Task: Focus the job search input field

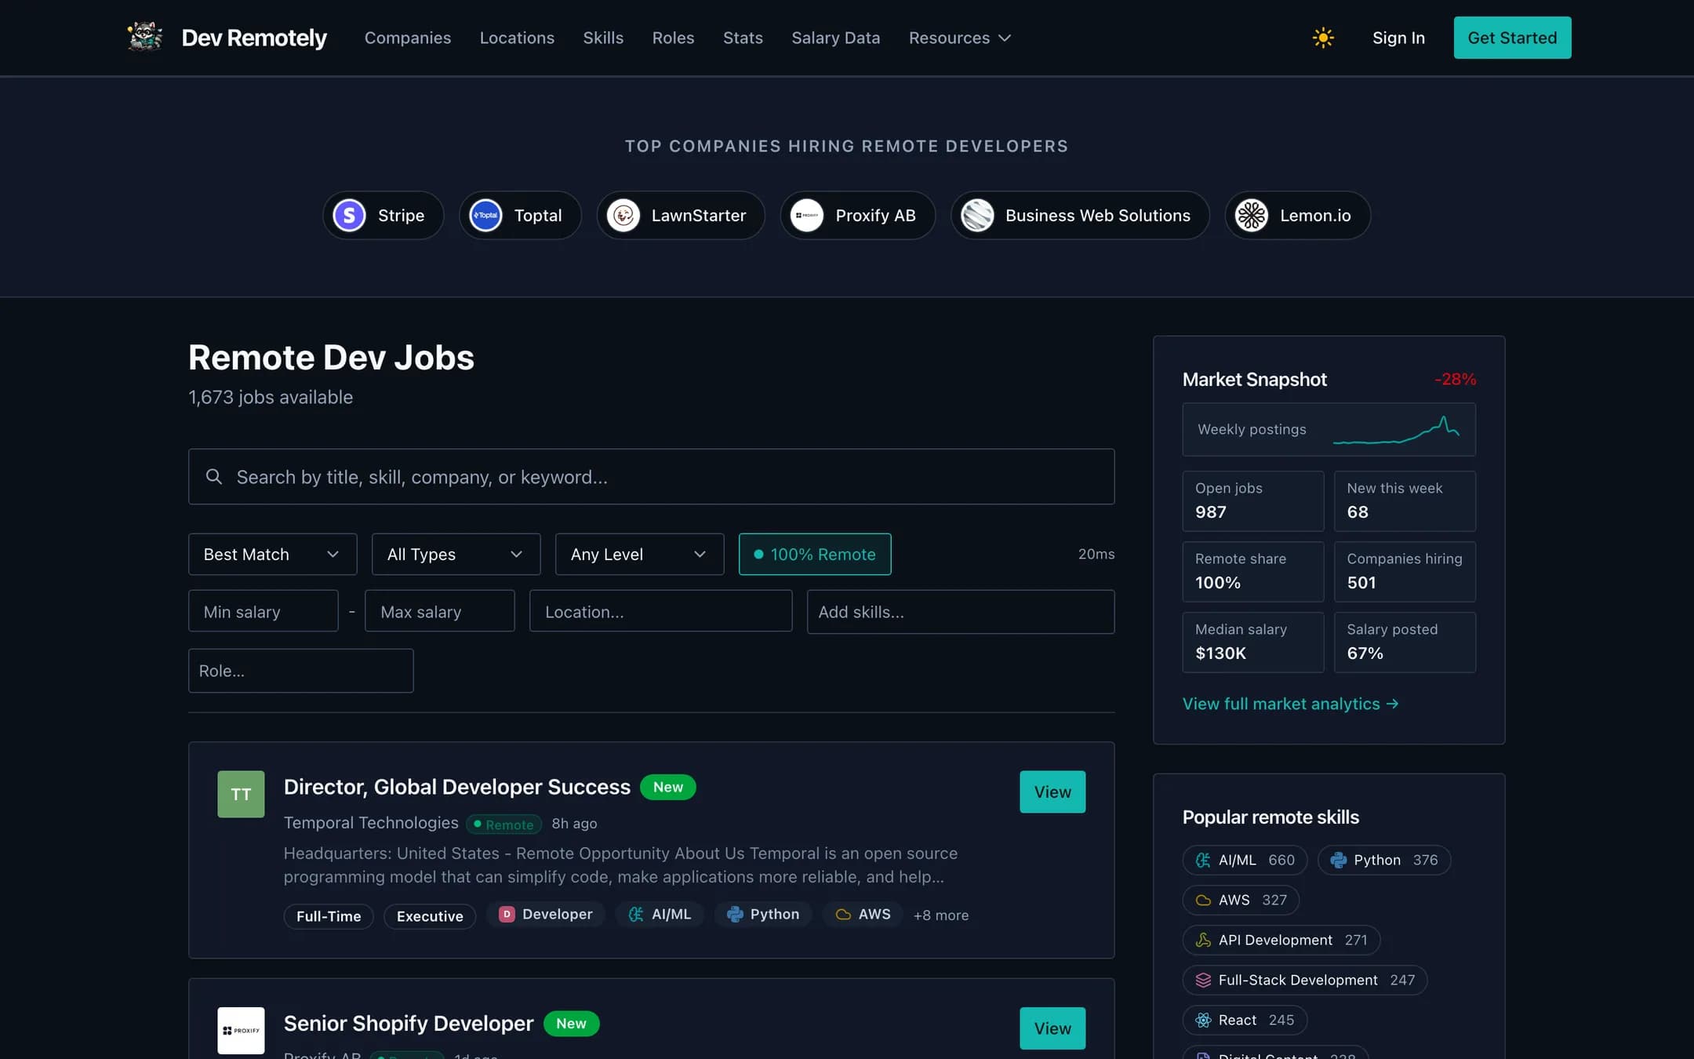Action: [x=651, y=476]
